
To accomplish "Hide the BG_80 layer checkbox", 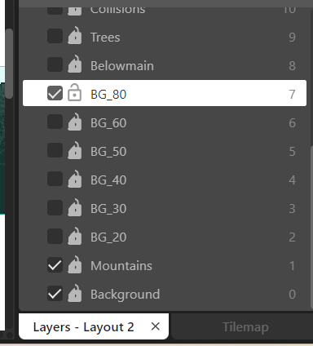I will coord(55,93).
